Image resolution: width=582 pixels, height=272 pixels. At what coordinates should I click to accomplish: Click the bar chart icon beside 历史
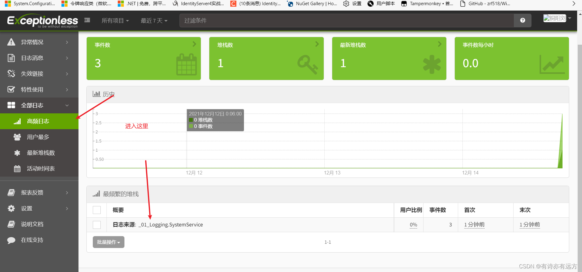(x=96, y=94)
